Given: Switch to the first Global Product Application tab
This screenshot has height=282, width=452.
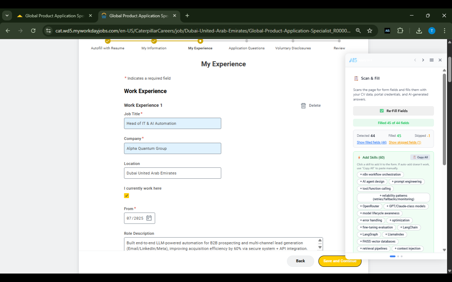Looking at the screenshot, I should click(53, 16).
